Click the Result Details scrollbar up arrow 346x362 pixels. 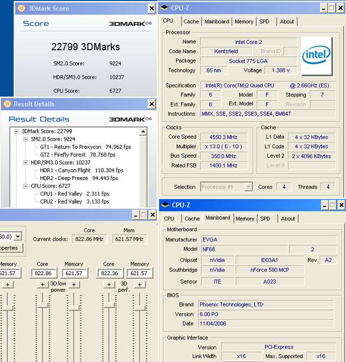[143, 132]
